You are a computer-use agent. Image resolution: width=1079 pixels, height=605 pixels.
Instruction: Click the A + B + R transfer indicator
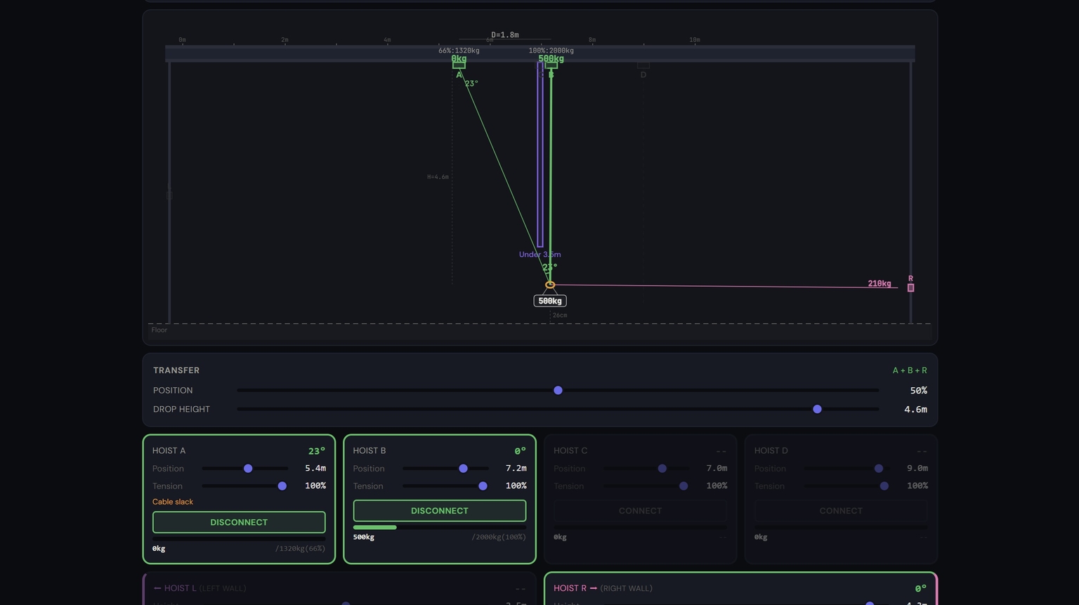[x=909, y=370]
